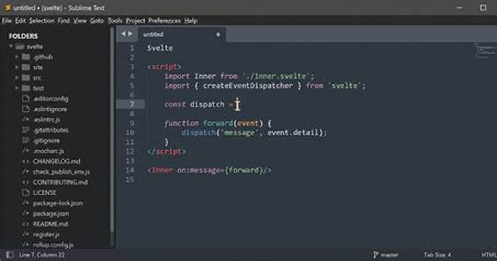Open rollup.config.js from the sidebar
Image resolution: width=497 pixels, height=261 pixels.
pos(53,245)
